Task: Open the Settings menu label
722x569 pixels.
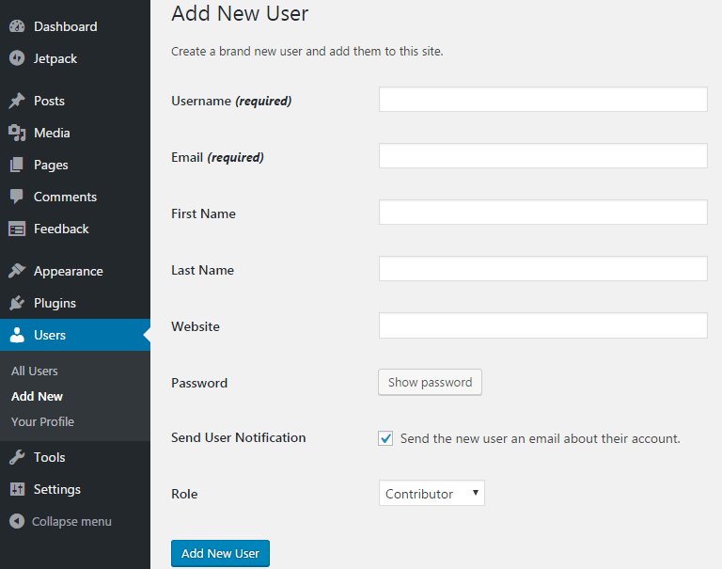Action: pyautogui.click(x=57, y=489)
